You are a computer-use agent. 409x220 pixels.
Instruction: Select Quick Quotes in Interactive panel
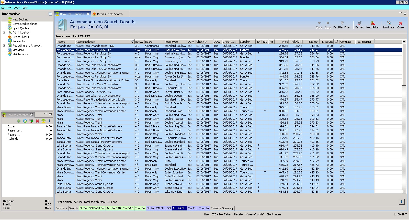[21, 28]
